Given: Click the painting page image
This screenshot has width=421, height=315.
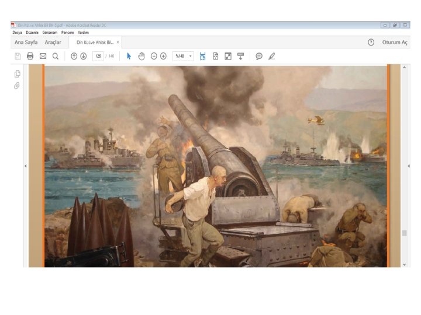Looking at the screenshot, I should pyautogui.click(x=216, y=166).
